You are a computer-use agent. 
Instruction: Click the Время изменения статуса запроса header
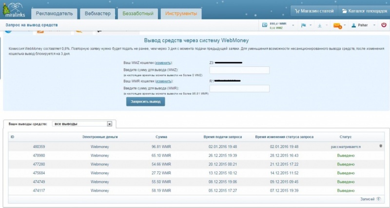click(x=284, y=137)
